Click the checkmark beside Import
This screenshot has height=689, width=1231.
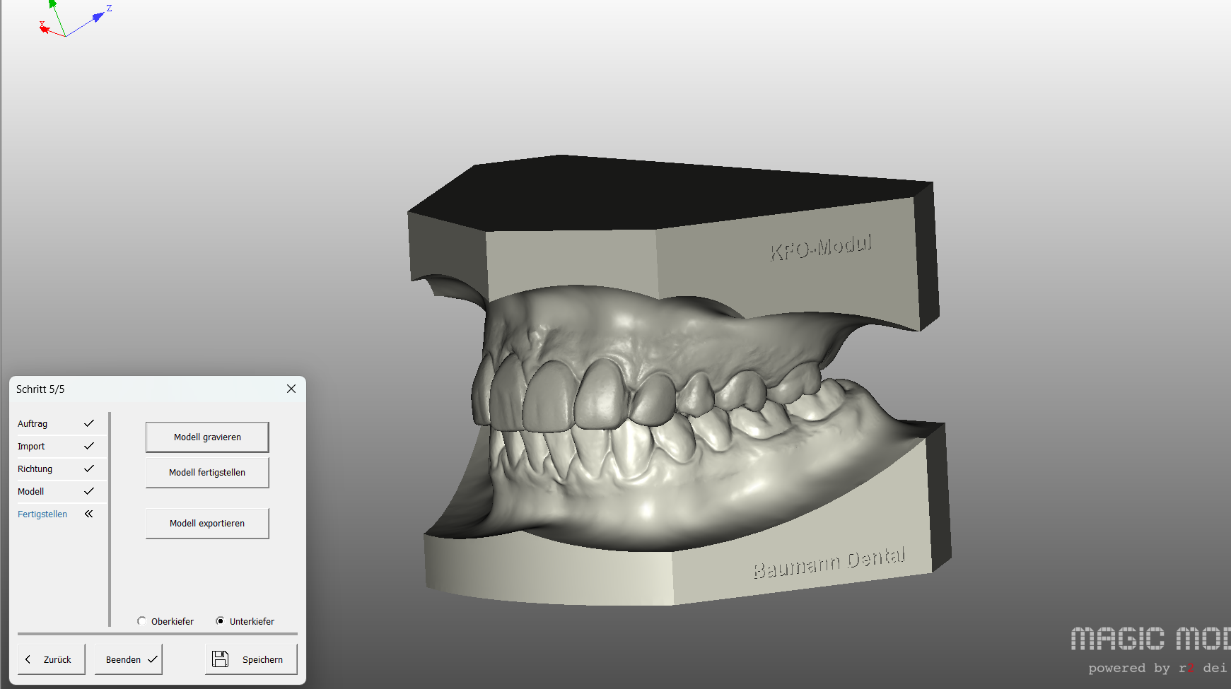point(89,446)
